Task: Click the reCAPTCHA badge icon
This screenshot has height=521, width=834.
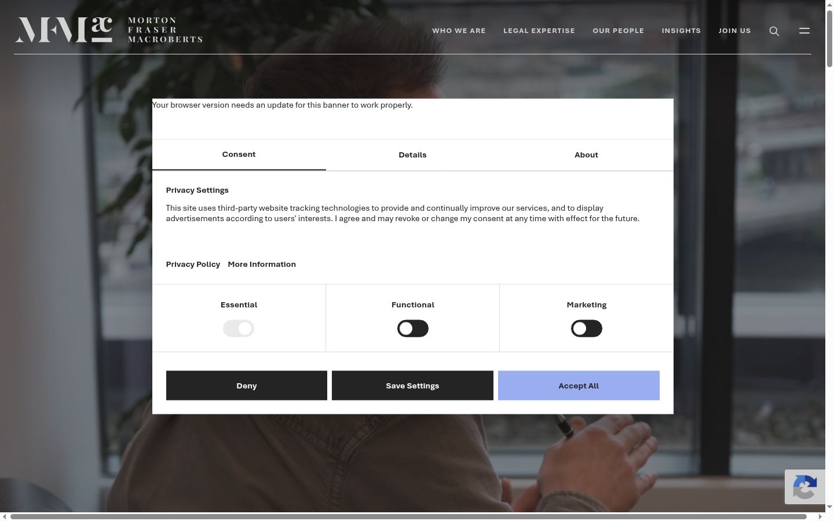Action: point(805,486)
